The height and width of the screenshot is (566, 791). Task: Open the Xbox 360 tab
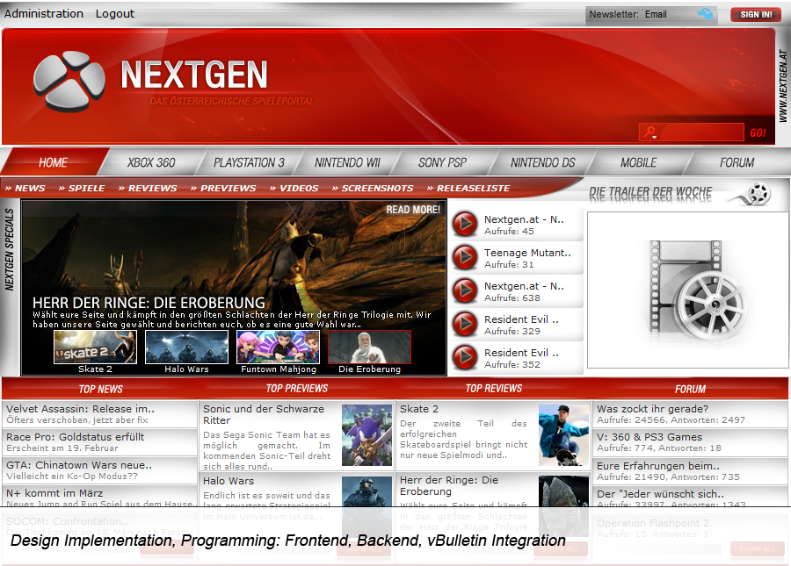[151, 162]
